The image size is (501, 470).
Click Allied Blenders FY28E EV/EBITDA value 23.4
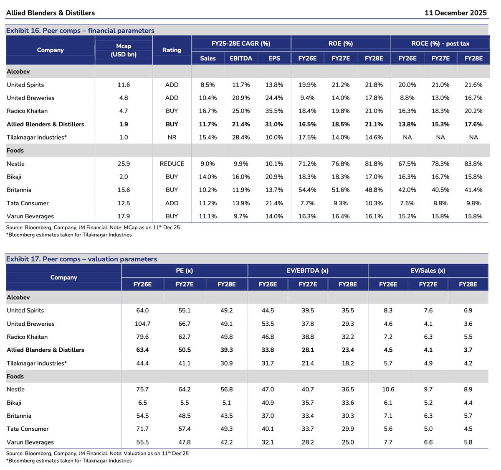[x=348, y=350]
